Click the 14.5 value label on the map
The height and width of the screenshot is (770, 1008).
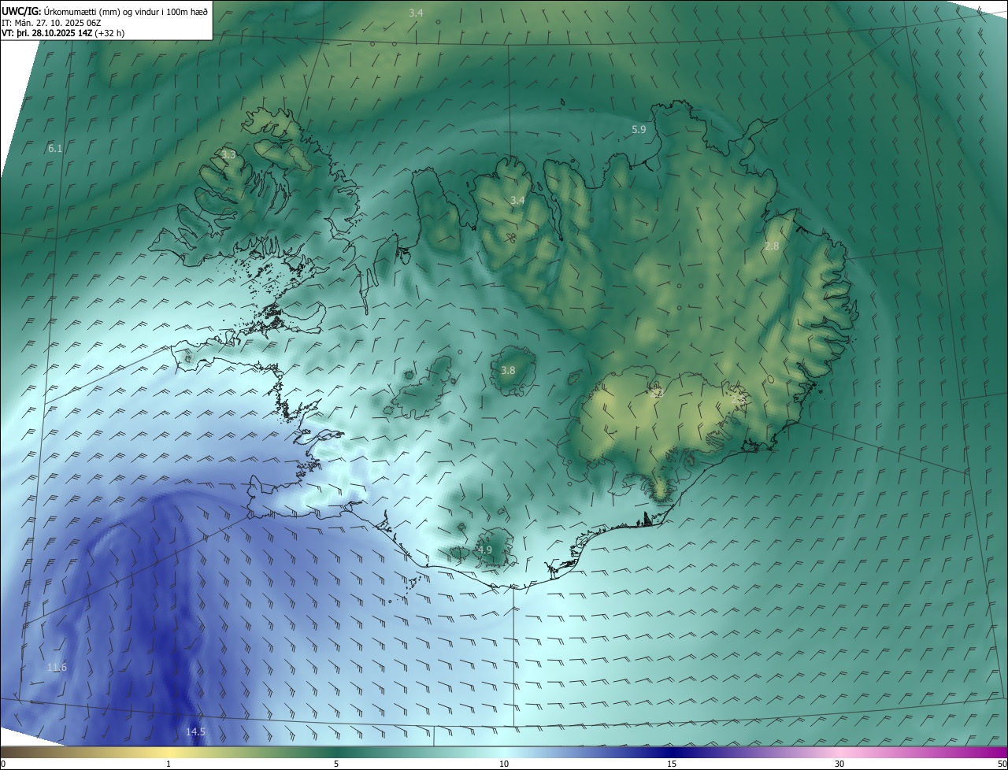point(195,731)
